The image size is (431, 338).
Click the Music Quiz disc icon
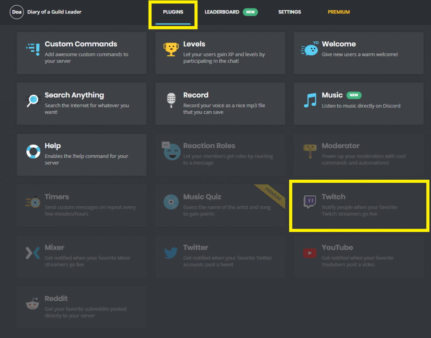point(171,202)
